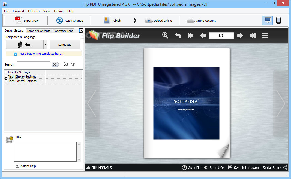Click the Softpedia cover page image
The image size is (291, 179).
pos(186,103)
